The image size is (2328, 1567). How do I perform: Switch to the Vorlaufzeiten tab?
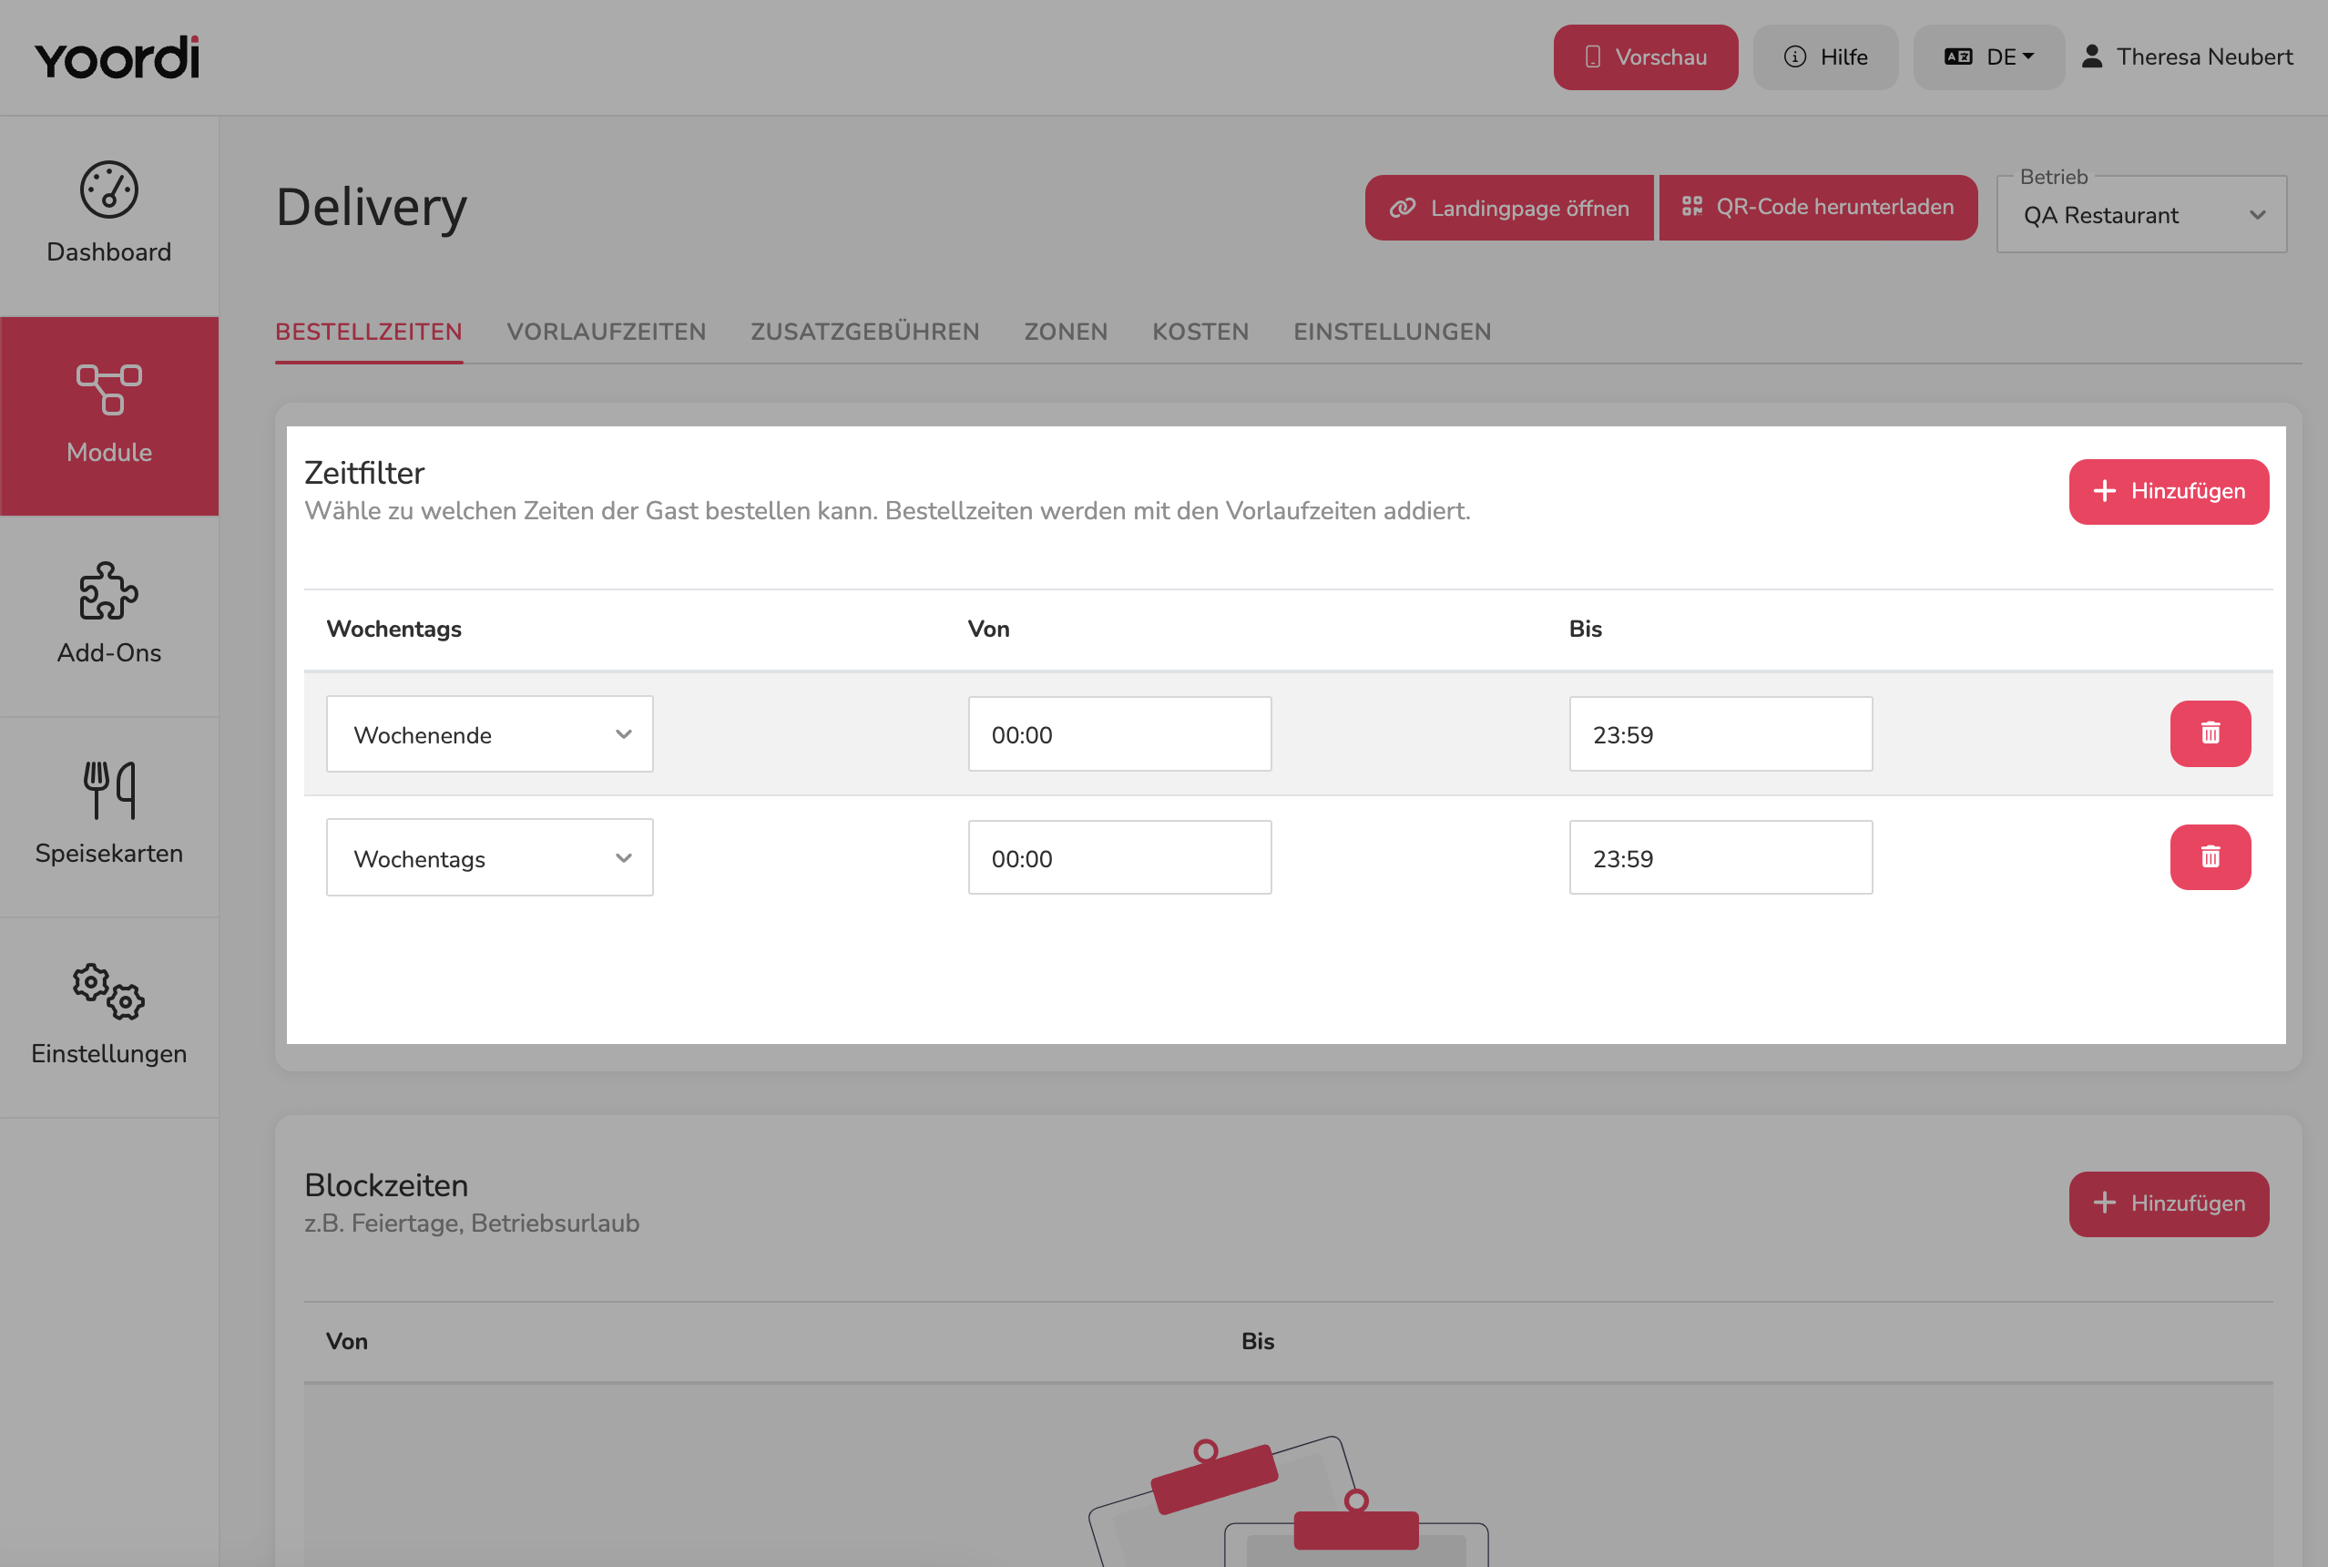click(607, 332)
